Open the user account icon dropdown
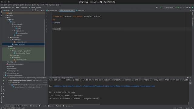The height and width of the screenshot is (109, 194). click(x=157, y=8)
